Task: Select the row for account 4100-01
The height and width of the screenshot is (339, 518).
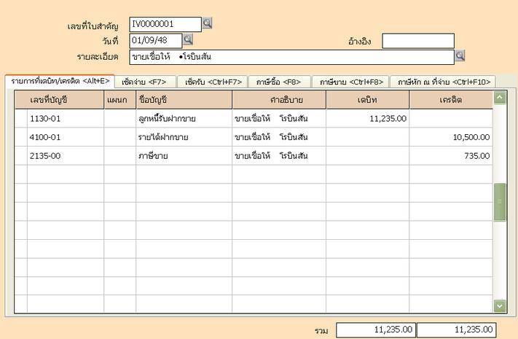Action: 65,136
